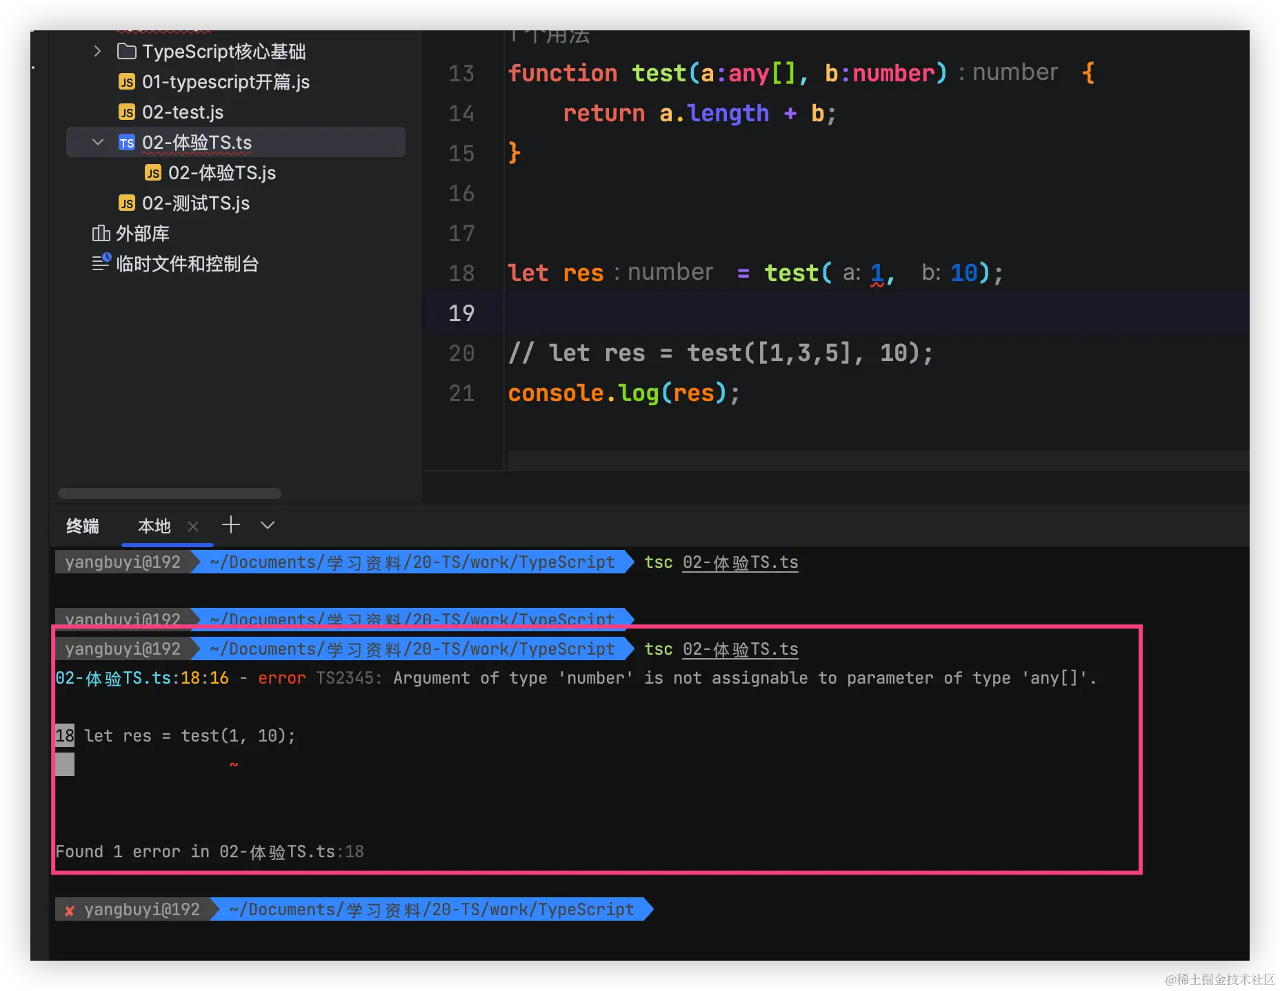Click line number 18 in the gutter
The width and height of the screenshot is (1280, 991).
461,274
